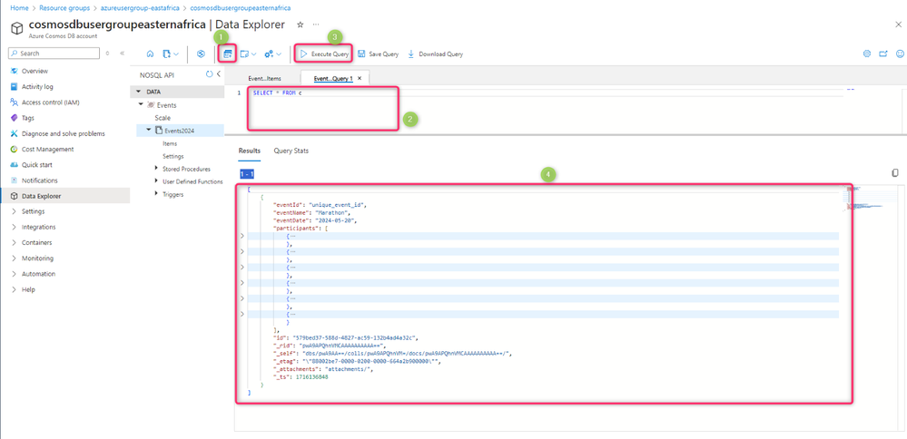The width and height of the screenshot is (907, 439).
Task: Open settings gear icon at top right
Action: (x=866, y=54)
